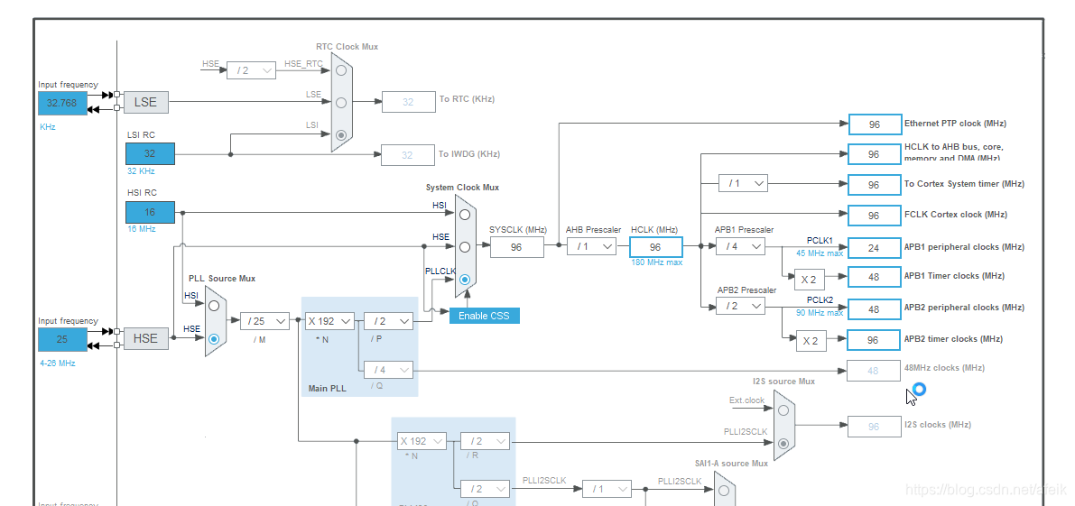Edit HSE input frequency 25 field
1075x506 pixels.
point(62,340)
